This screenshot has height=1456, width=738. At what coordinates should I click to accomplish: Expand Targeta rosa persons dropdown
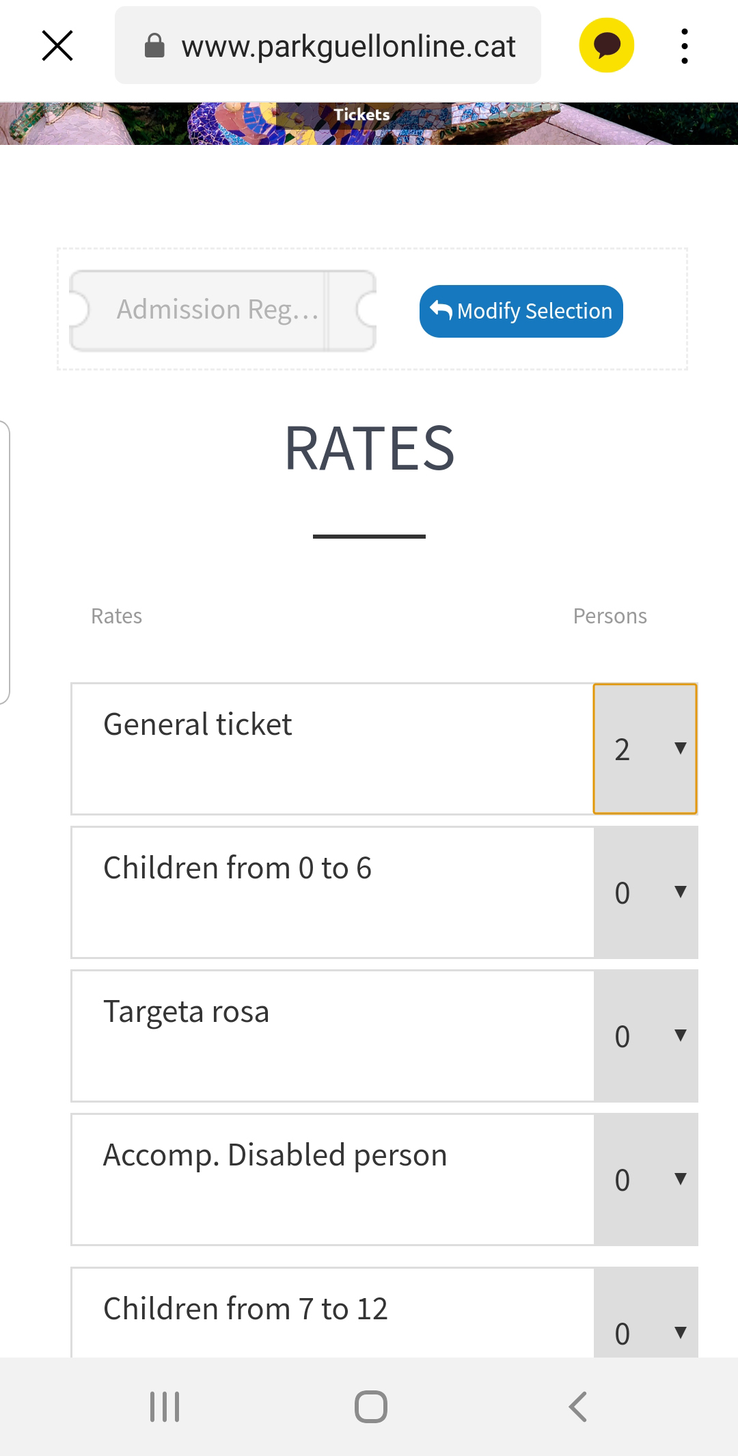point(646,1036)
